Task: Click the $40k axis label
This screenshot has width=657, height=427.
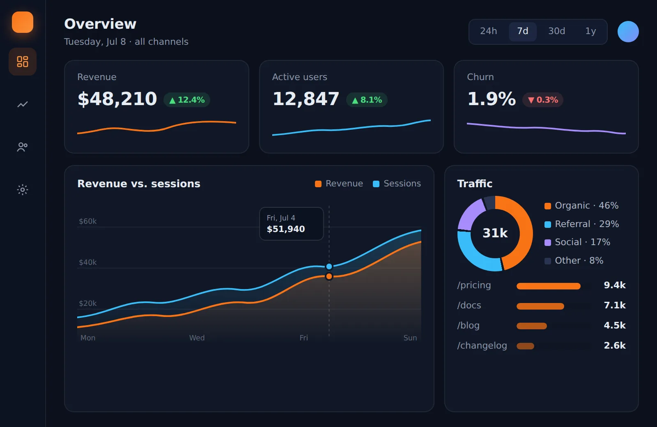Action: [x=88, y=262]
